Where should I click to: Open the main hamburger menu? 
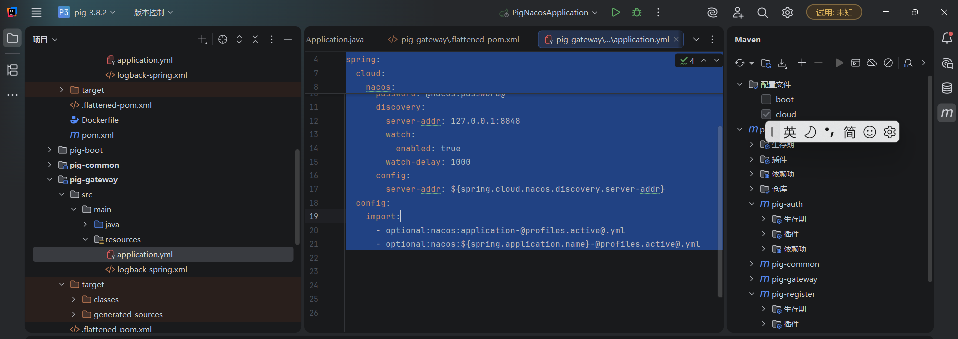36,12
